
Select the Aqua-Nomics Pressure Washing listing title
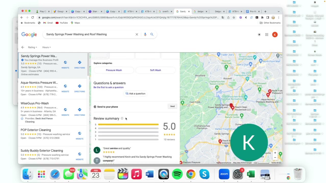click(x=39, y=83)
